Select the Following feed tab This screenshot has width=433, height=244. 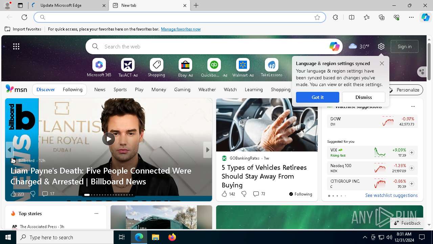click(x=73, y=90)
